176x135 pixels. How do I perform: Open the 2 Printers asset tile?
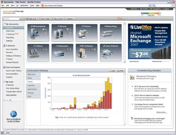[x=86, y=33]
